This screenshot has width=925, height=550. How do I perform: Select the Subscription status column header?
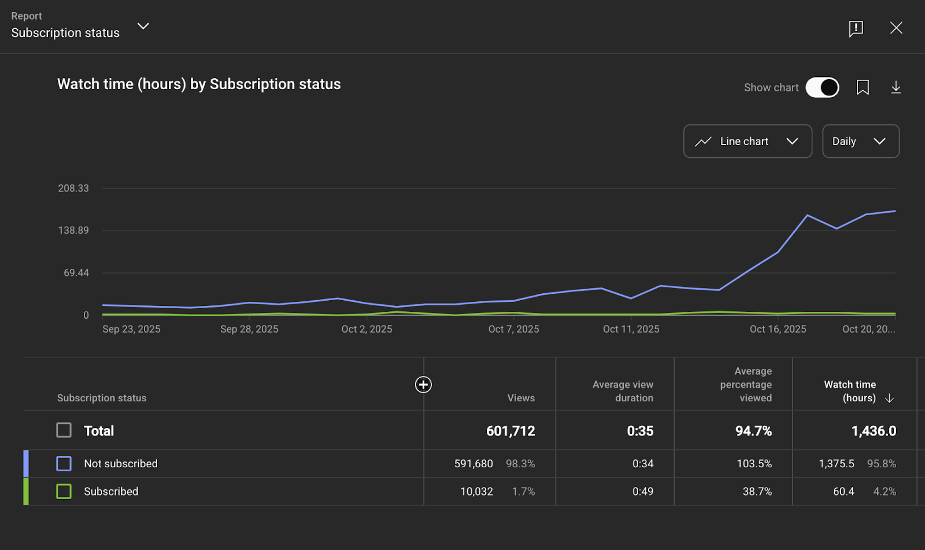[102, 398]
